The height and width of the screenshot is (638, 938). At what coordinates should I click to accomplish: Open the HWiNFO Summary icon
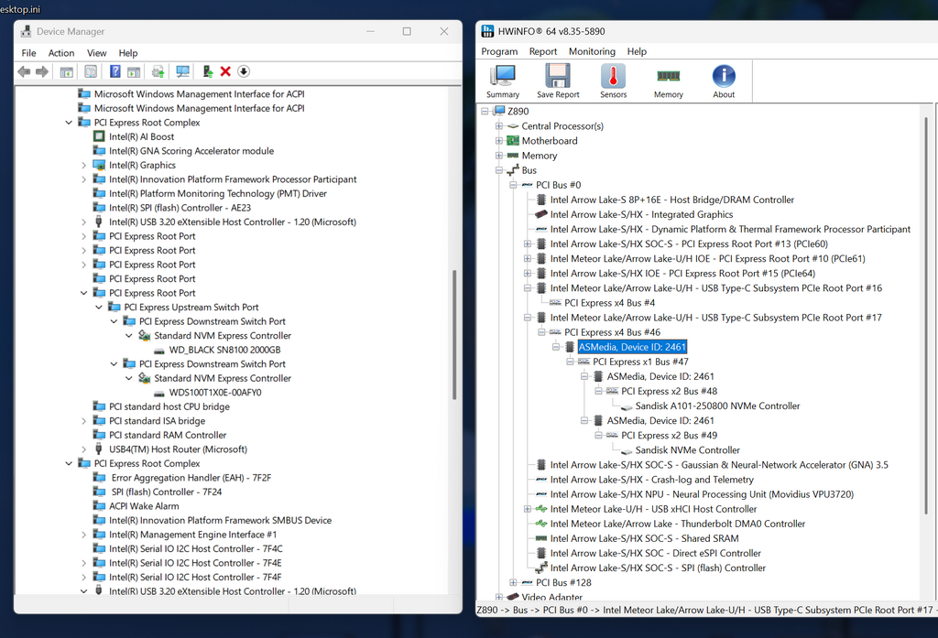[503, 81]
